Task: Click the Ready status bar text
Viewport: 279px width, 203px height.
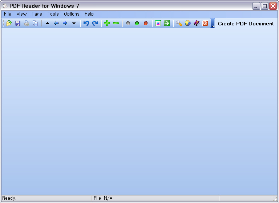Action: 9,198
